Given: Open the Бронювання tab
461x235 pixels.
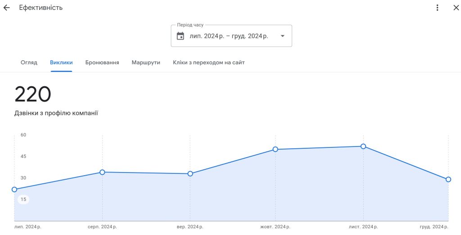Looking at the screenshot, I should 102,62.
